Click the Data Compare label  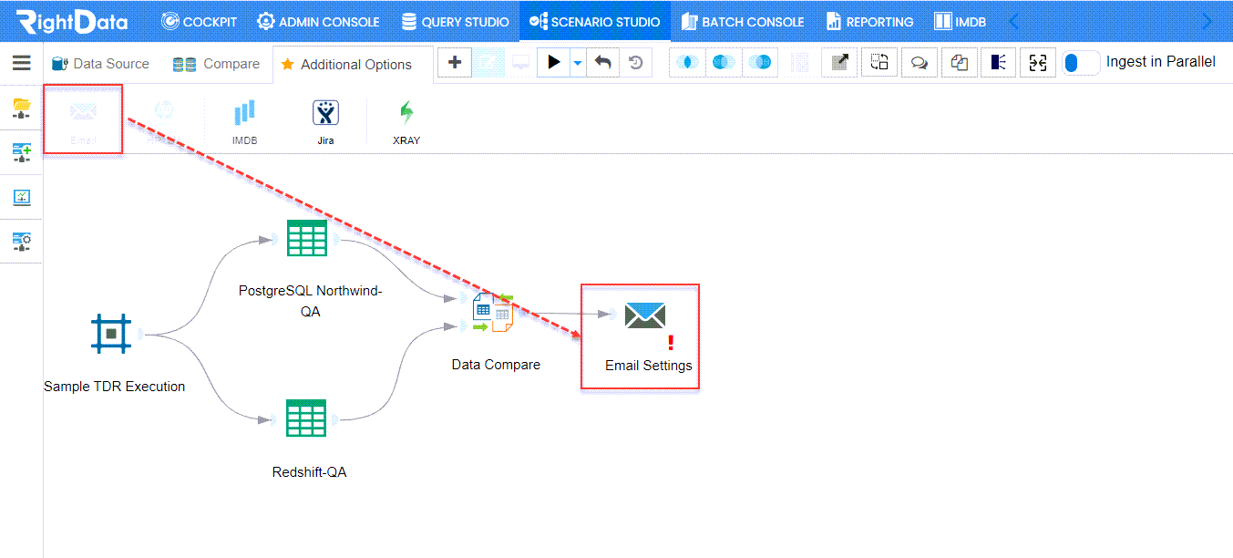(496, 365)
